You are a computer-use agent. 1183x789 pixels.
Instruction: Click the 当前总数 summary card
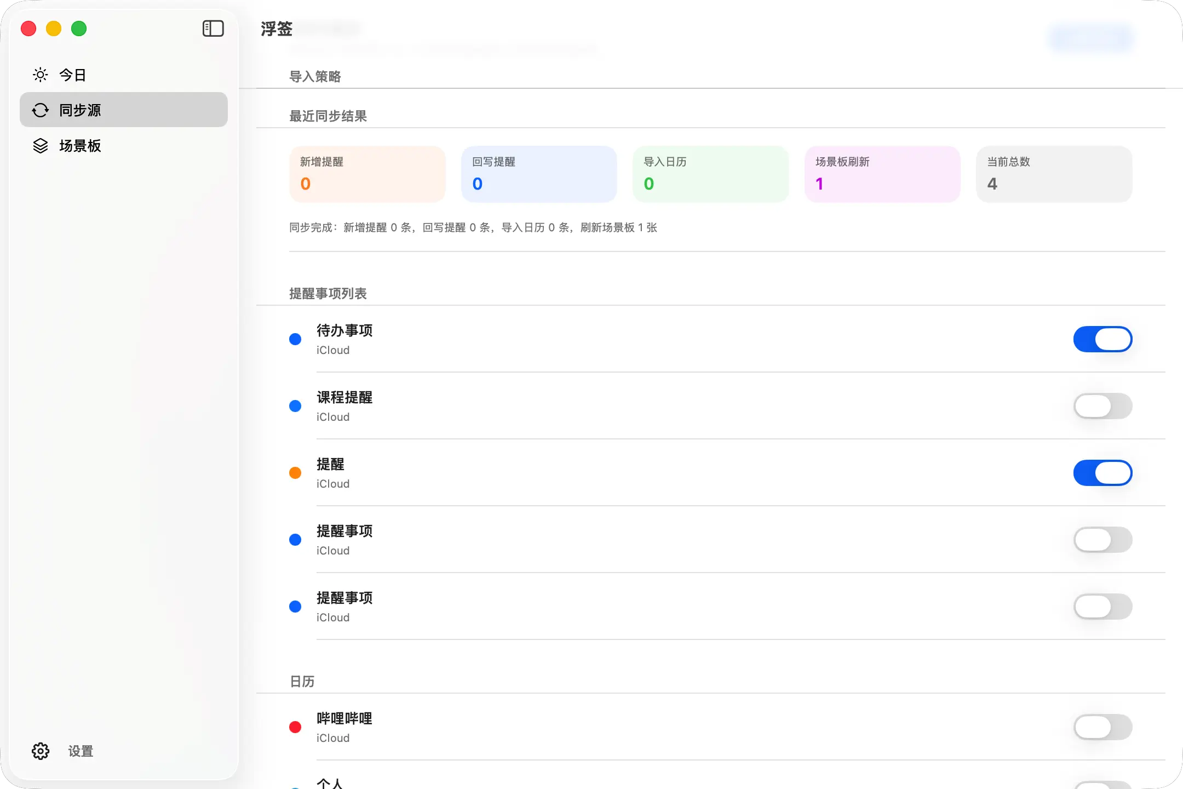point(1054,174)
